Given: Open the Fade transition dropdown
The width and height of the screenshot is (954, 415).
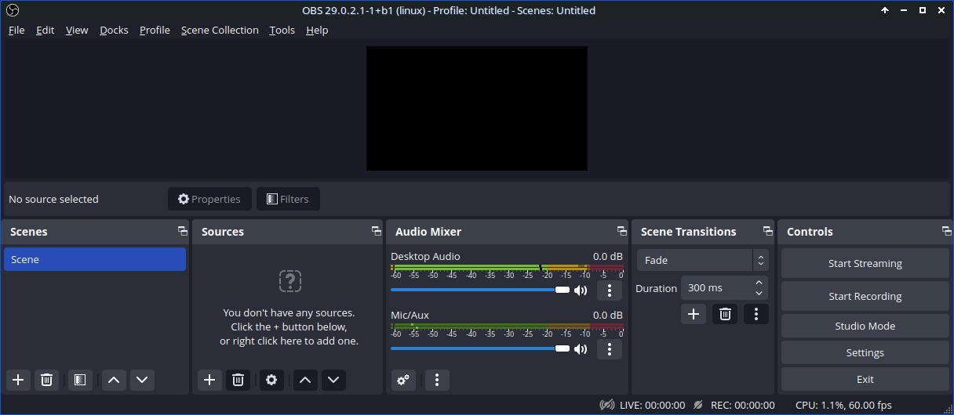Looking at the screenshot, I should [x=702, y=260].
